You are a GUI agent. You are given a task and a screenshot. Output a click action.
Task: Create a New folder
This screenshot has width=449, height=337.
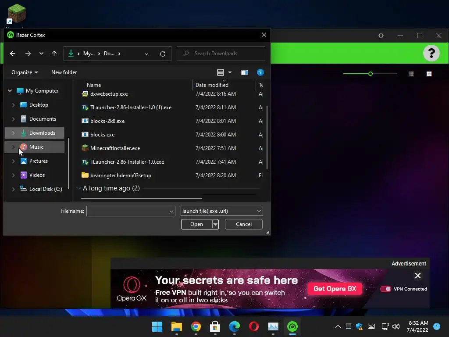point(64,72)
